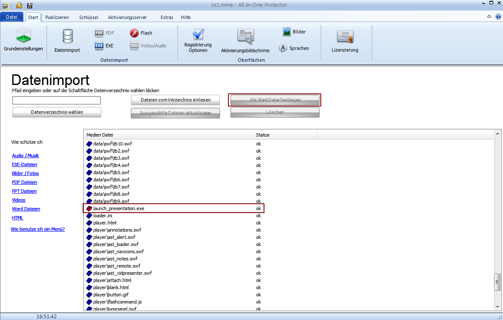503x320 pixels.
Task: Open the Aktivierungsserver tab
Action: pyautogui.click(x=127, y=17)
